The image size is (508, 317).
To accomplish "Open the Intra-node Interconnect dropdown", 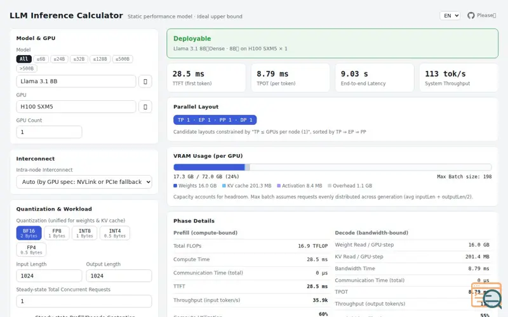I will pos(84,182).
